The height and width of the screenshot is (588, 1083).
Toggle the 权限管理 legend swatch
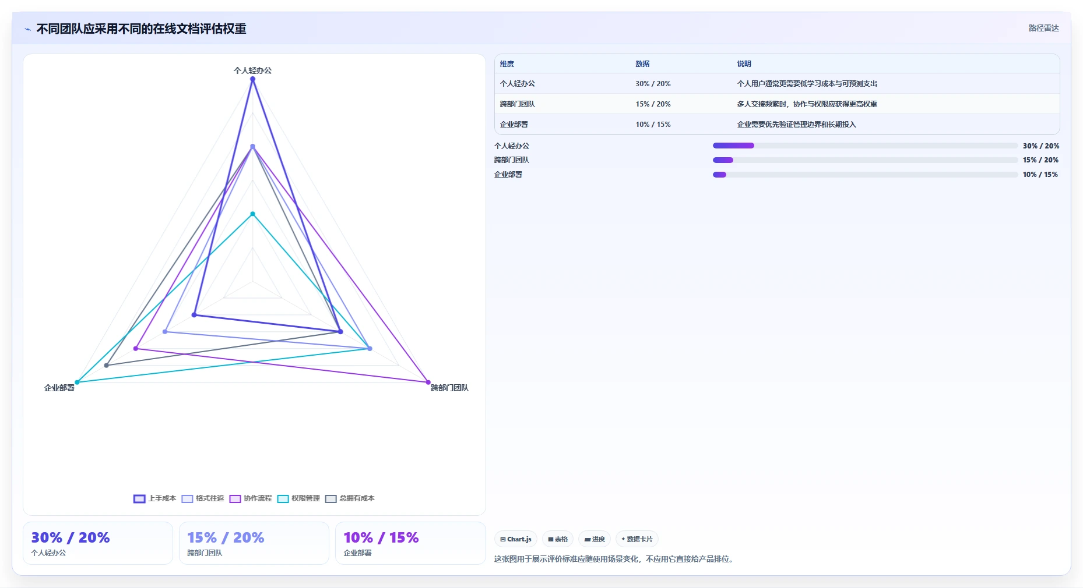click(283, 499)
